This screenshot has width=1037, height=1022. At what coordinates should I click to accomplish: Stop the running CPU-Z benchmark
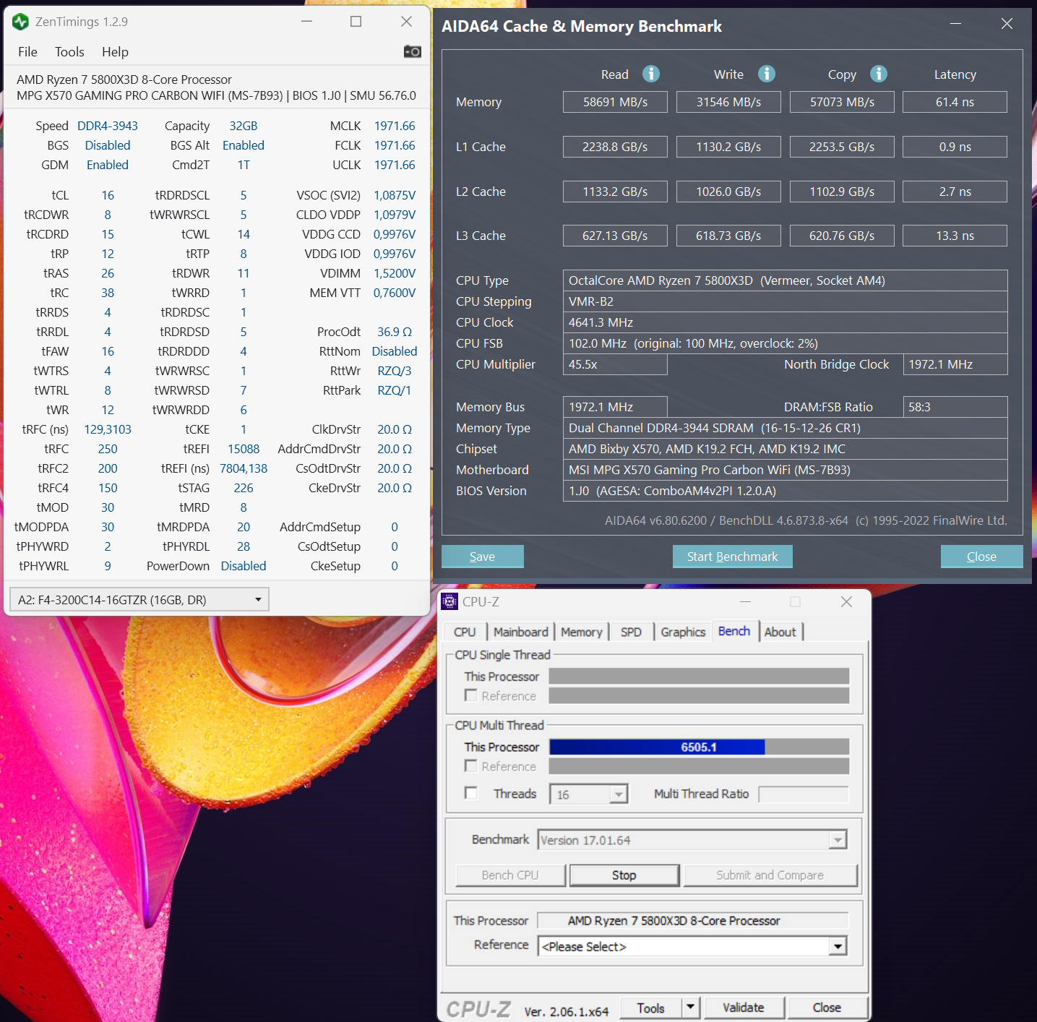click(624, 875)
